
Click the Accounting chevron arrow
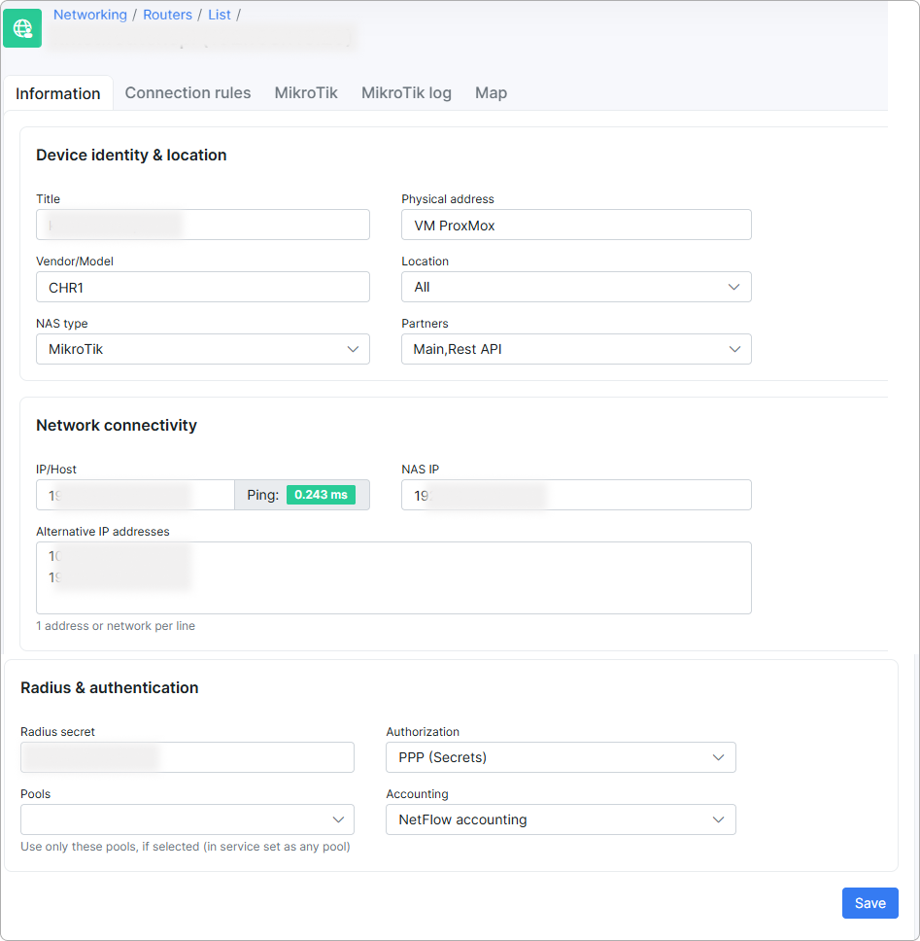coord(719,819)
